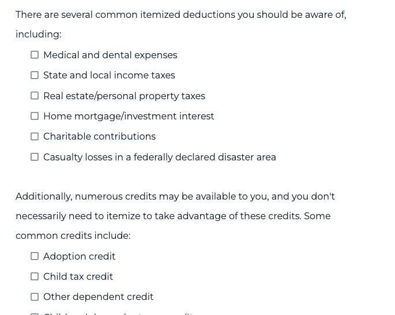The image size is (395, 315).
Task: Check the Medical and dental expenses checkbox
Action: coord(35,55)
